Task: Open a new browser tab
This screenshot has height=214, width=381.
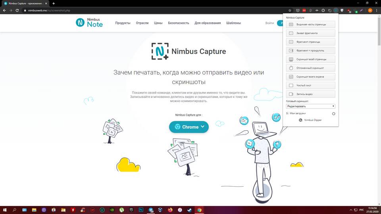Action: (x=54, y=4)
